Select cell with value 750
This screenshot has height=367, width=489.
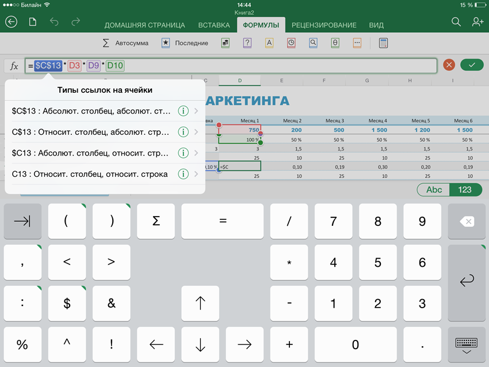[x=240, y=130]
